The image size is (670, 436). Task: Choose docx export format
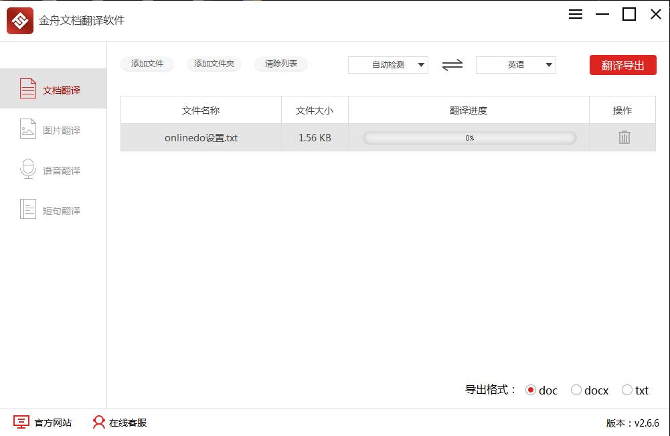pyautogui.click(x=576, y=389)
